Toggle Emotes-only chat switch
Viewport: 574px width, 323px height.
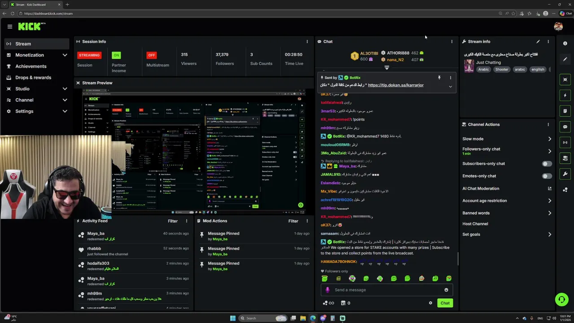point(547,176)
